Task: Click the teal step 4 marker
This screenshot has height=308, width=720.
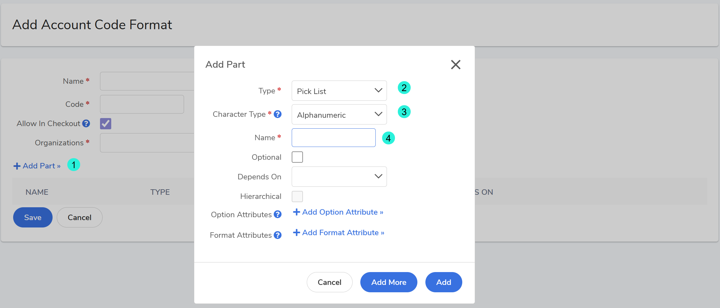Action: (x=388, y=138)
